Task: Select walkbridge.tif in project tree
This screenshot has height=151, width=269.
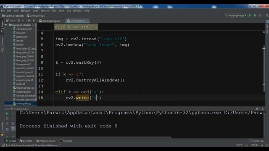Action: tap(24, 92)
